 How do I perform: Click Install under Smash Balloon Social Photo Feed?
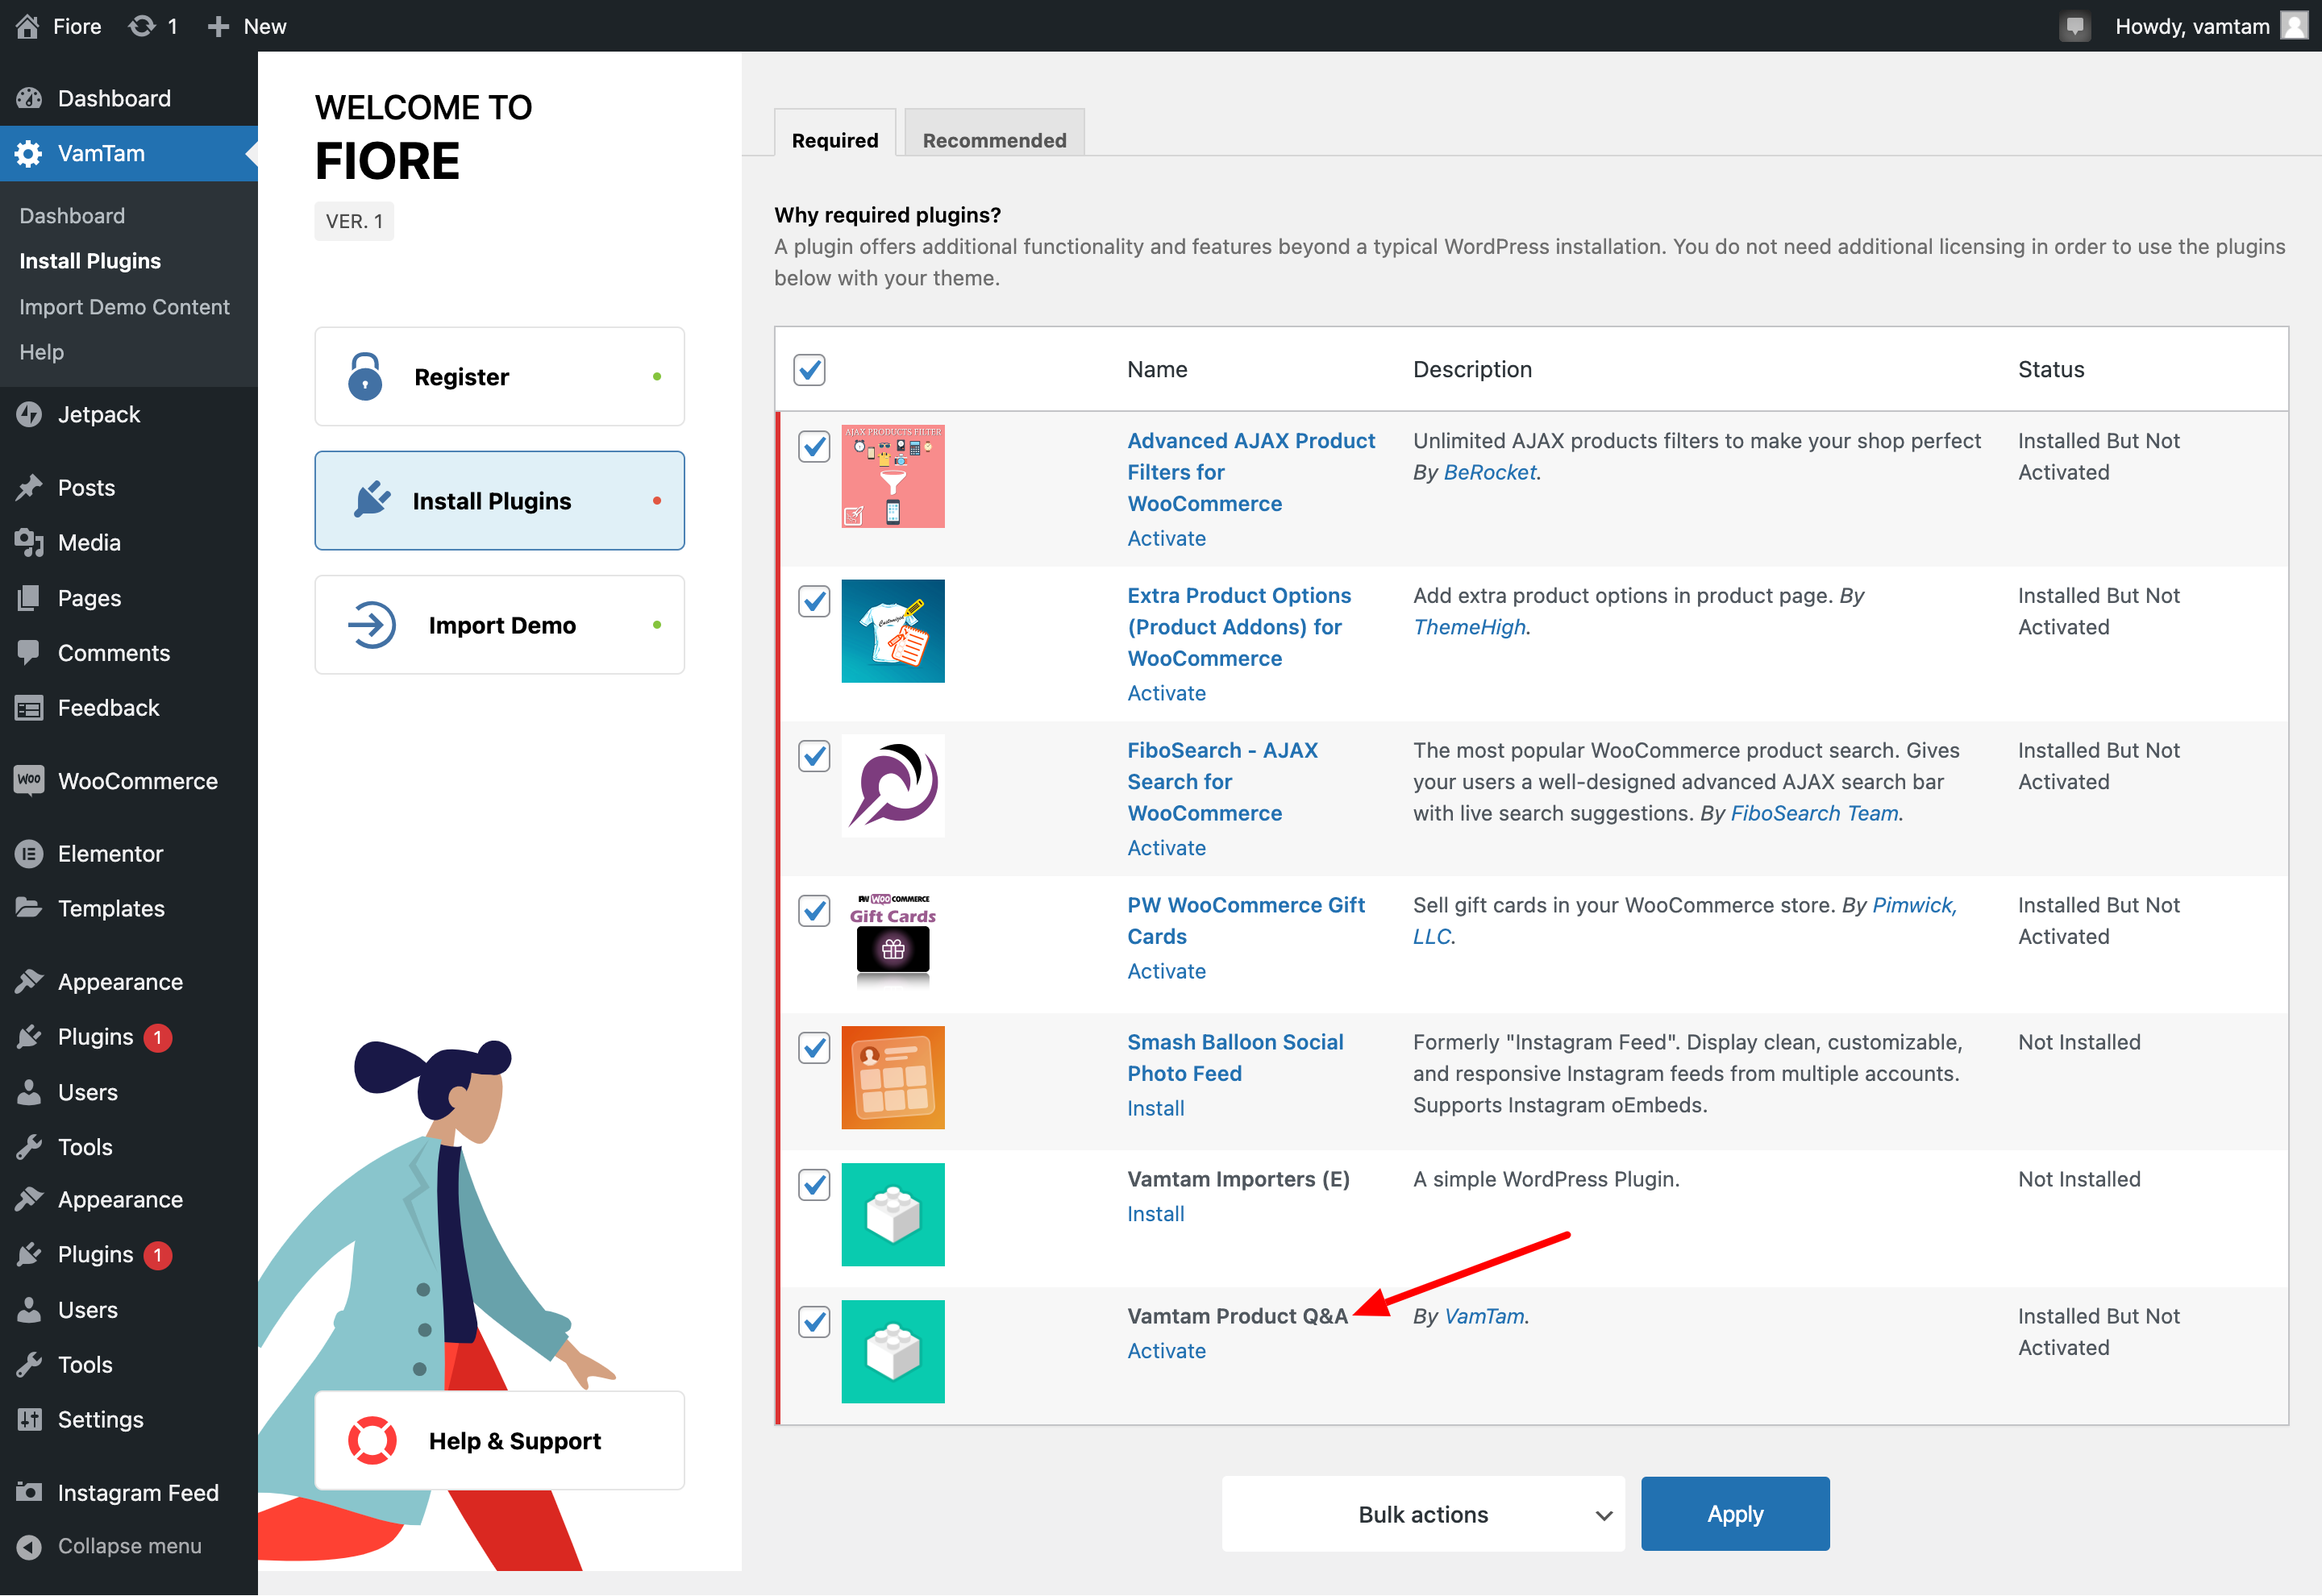(x=1155, y=1108)
